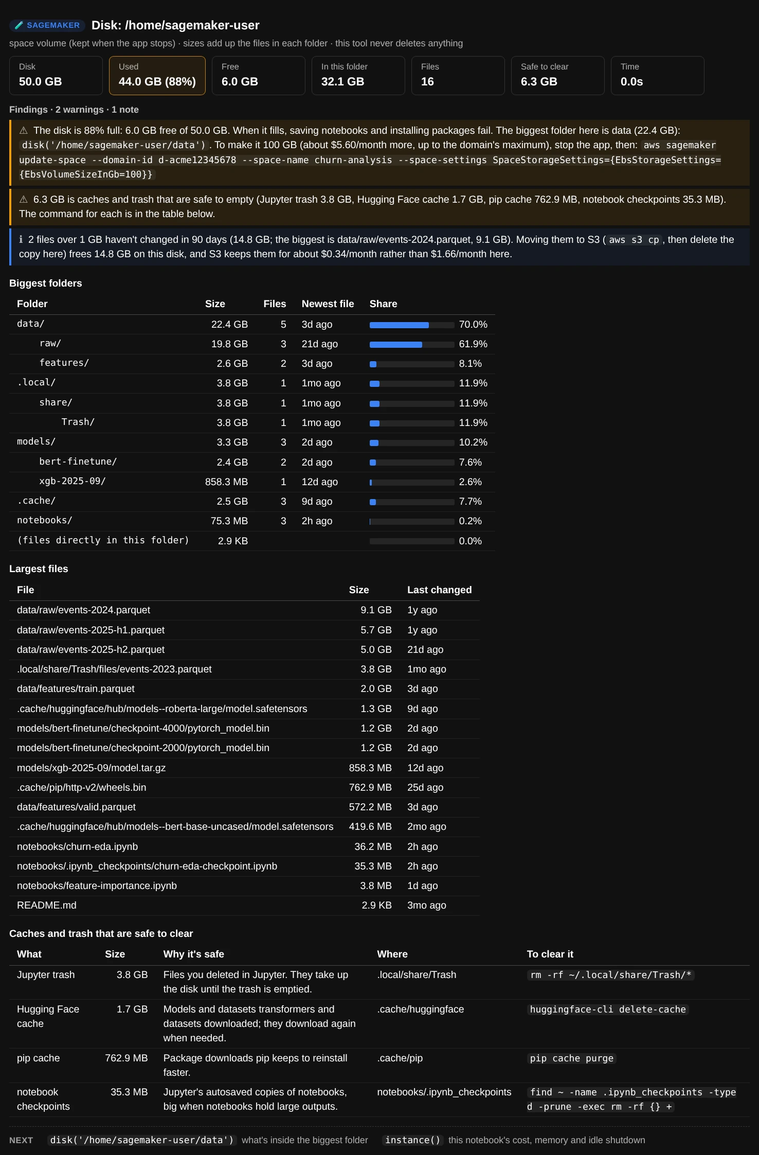This screenshot has width=759, height=1155.
Task: Click the instance() NEXT command
Action: [413, 1140]
